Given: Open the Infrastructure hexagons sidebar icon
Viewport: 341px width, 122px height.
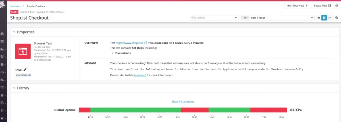Looking at the screenshot, I should [2, 57].
